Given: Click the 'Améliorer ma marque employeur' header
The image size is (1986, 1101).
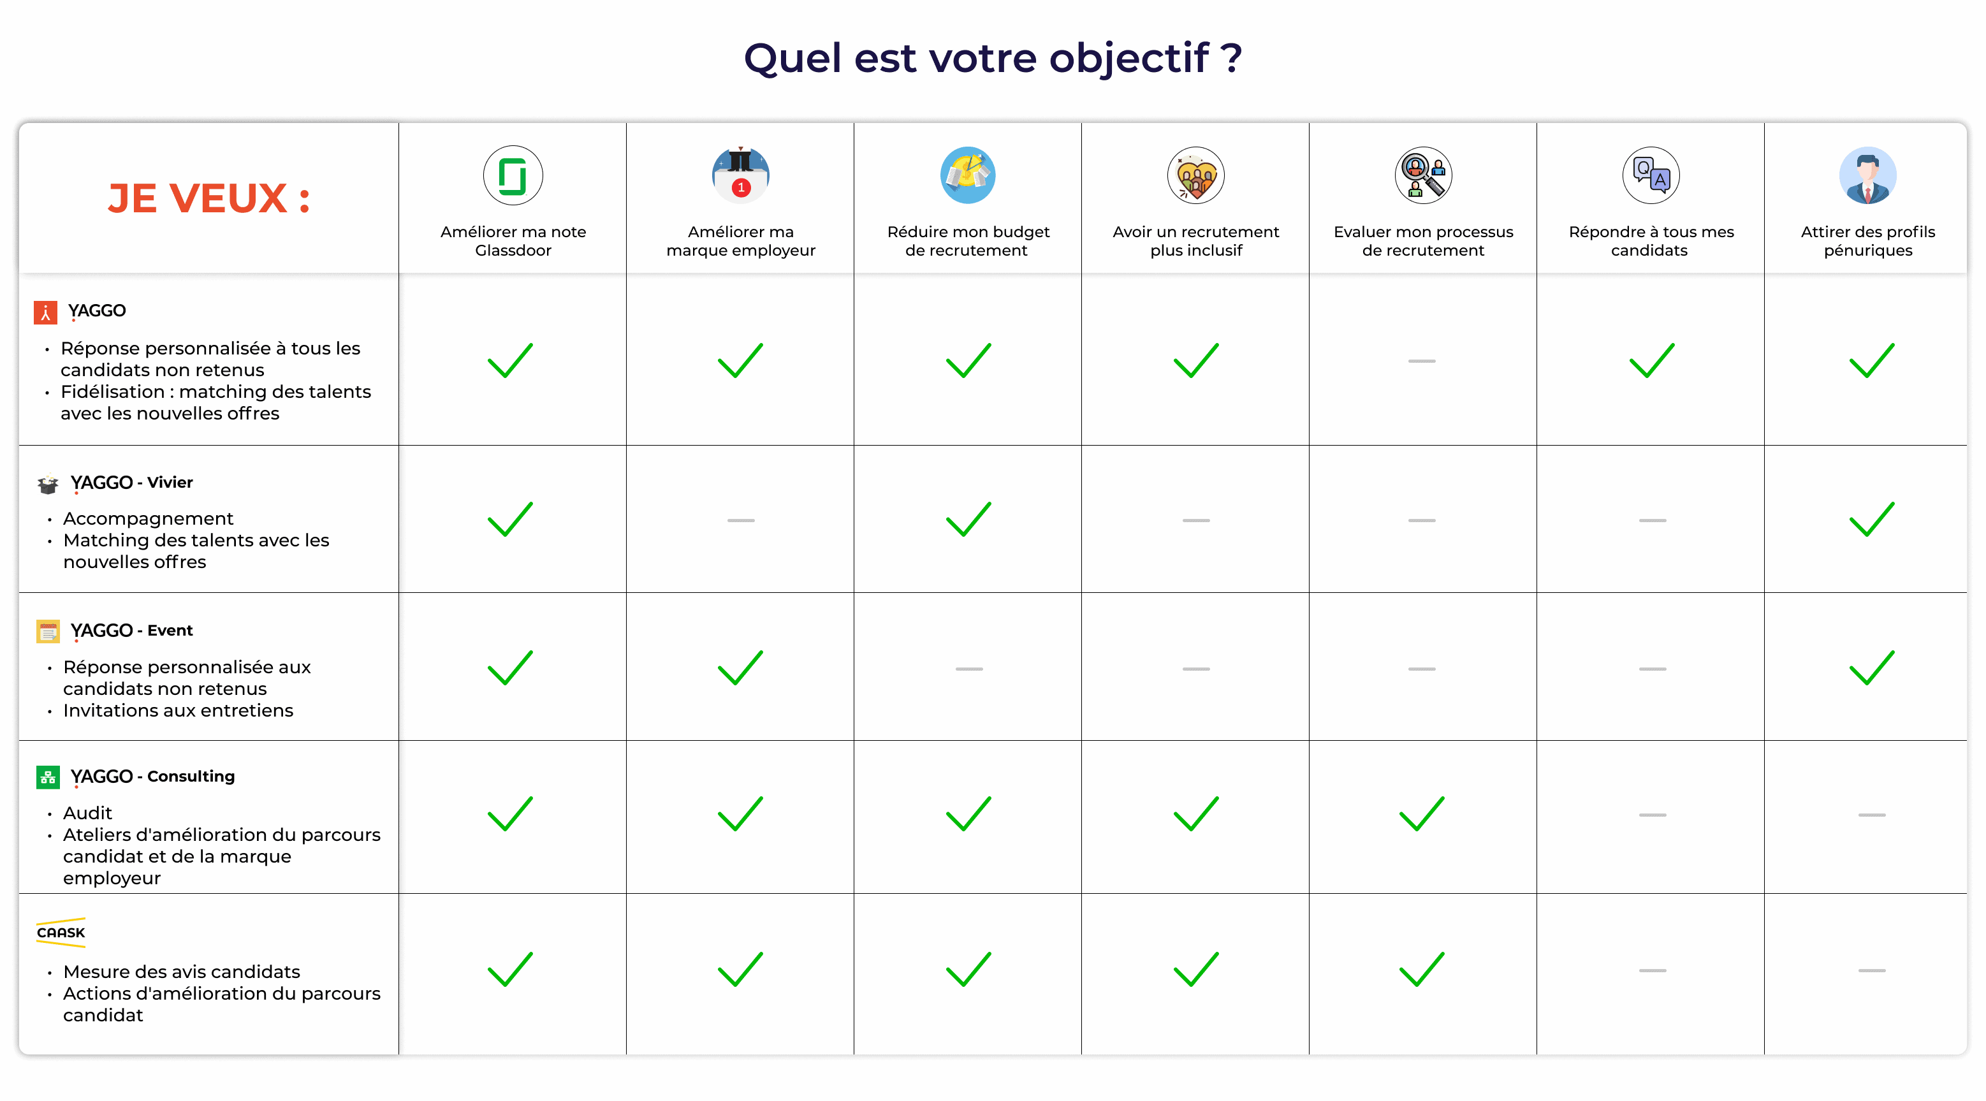Looking at the screenshot, I should tap(740, 240).
